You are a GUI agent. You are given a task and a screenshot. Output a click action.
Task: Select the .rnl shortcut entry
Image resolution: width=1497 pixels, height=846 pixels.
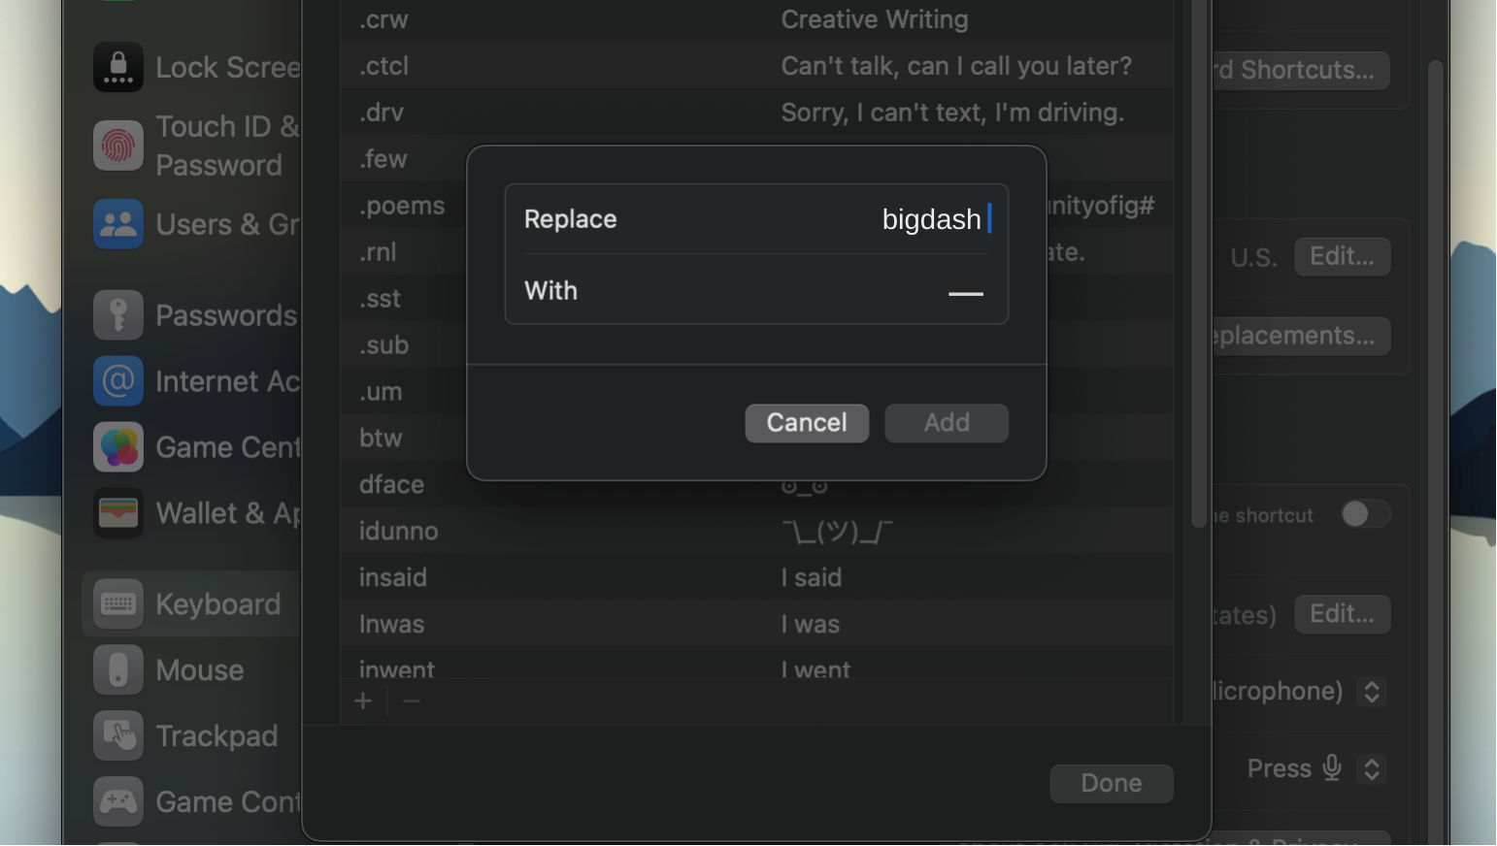click(378, 252)
